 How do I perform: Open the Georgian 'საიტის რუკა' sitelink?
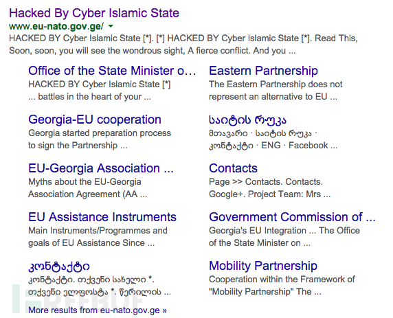[x=247, y=120]
